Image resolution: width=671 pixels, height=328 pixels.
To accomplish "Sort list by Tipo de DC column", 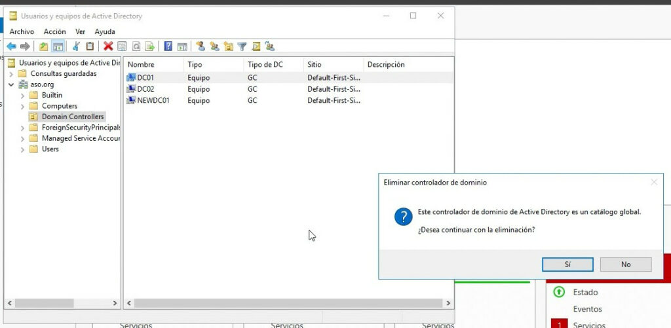I will point(265,65).
